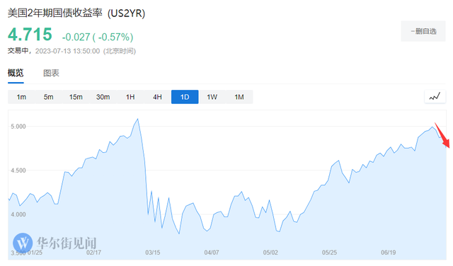Click the red arrow annotation on chart

coord(442,135)
